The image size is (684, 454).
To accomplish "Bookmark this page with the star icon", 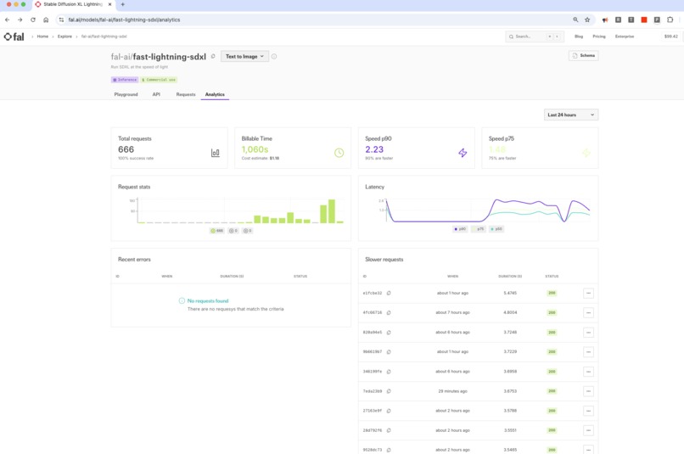I will [587, 20].
